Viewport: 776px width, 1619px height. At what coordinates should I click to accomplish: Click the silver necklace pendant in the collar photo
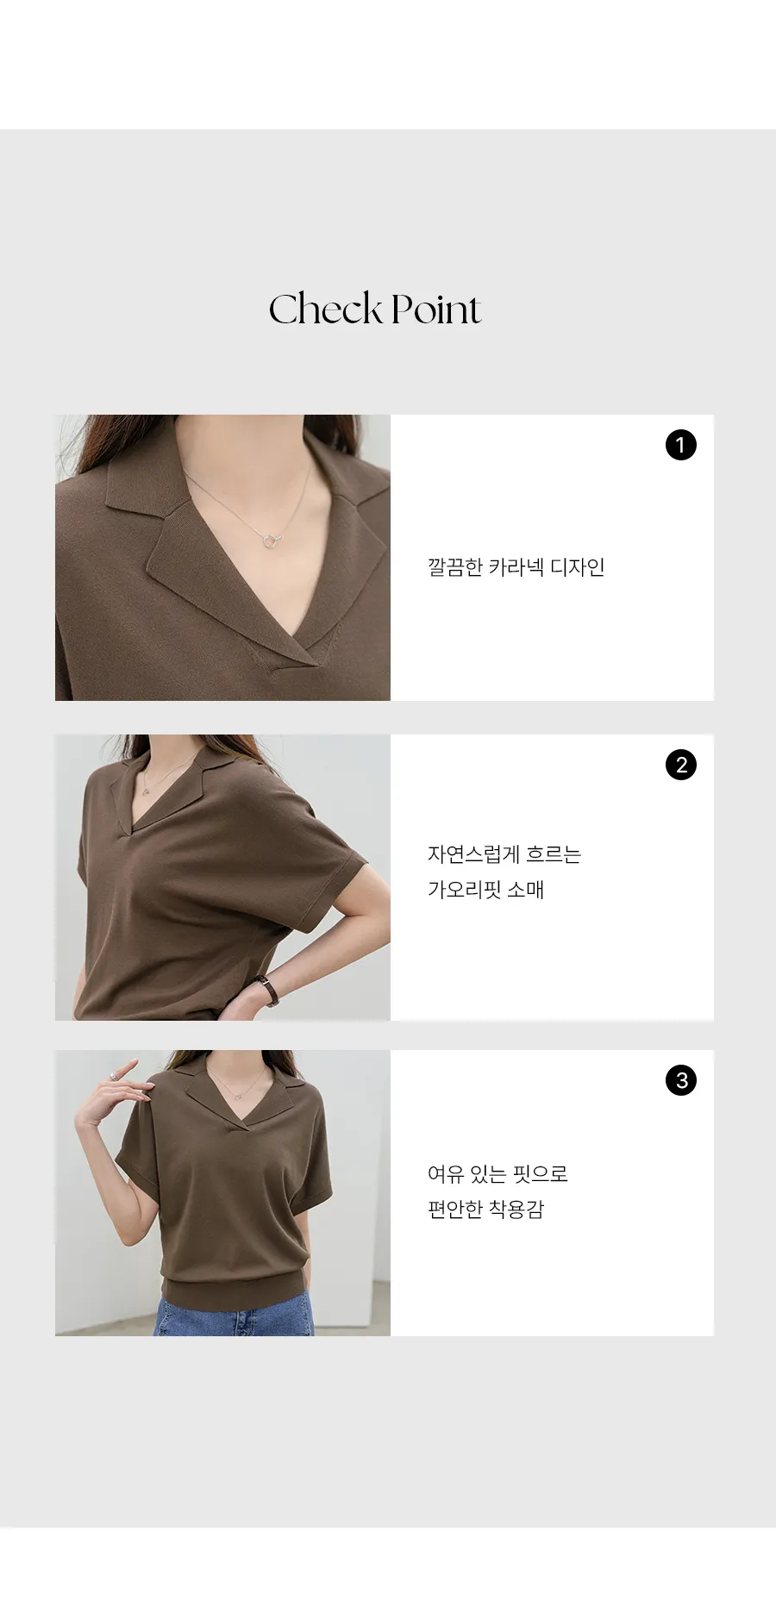click(x=271, y=541)
